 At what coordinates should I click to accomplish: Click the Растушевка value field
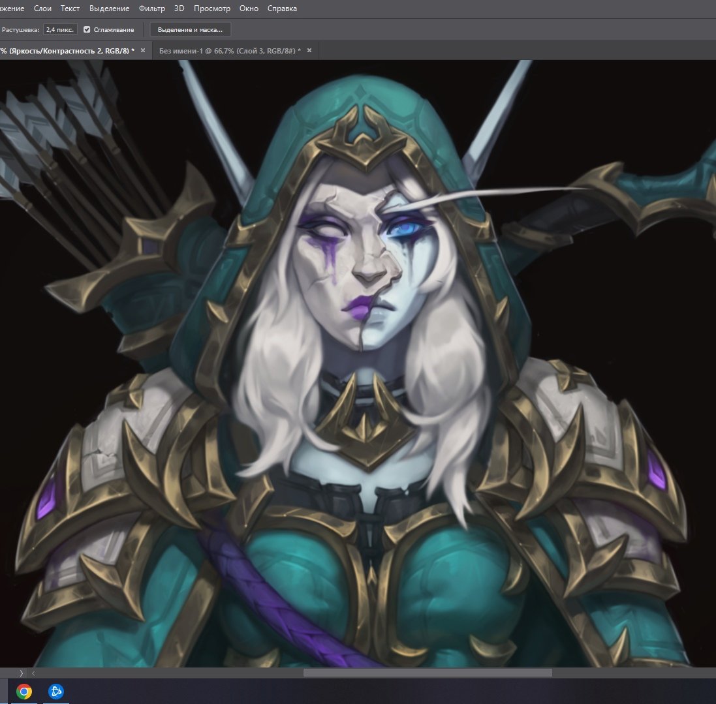click(x=60, y=29)
